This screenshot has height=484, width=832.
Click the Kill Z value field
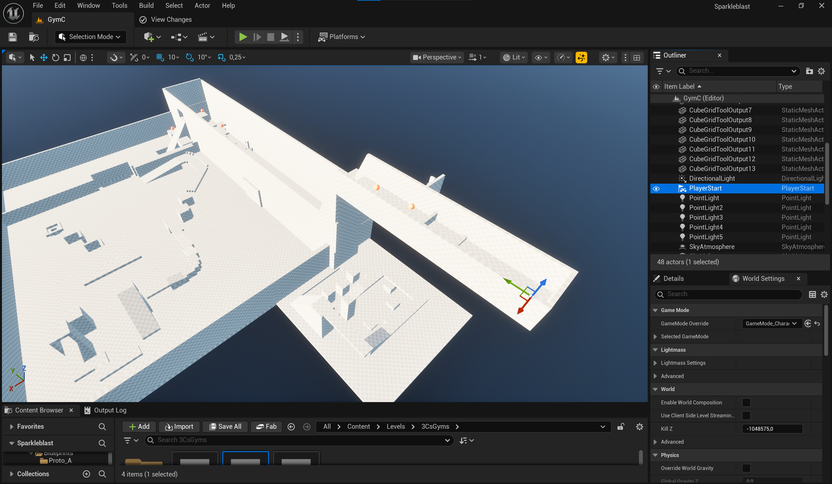coord(772,429)
